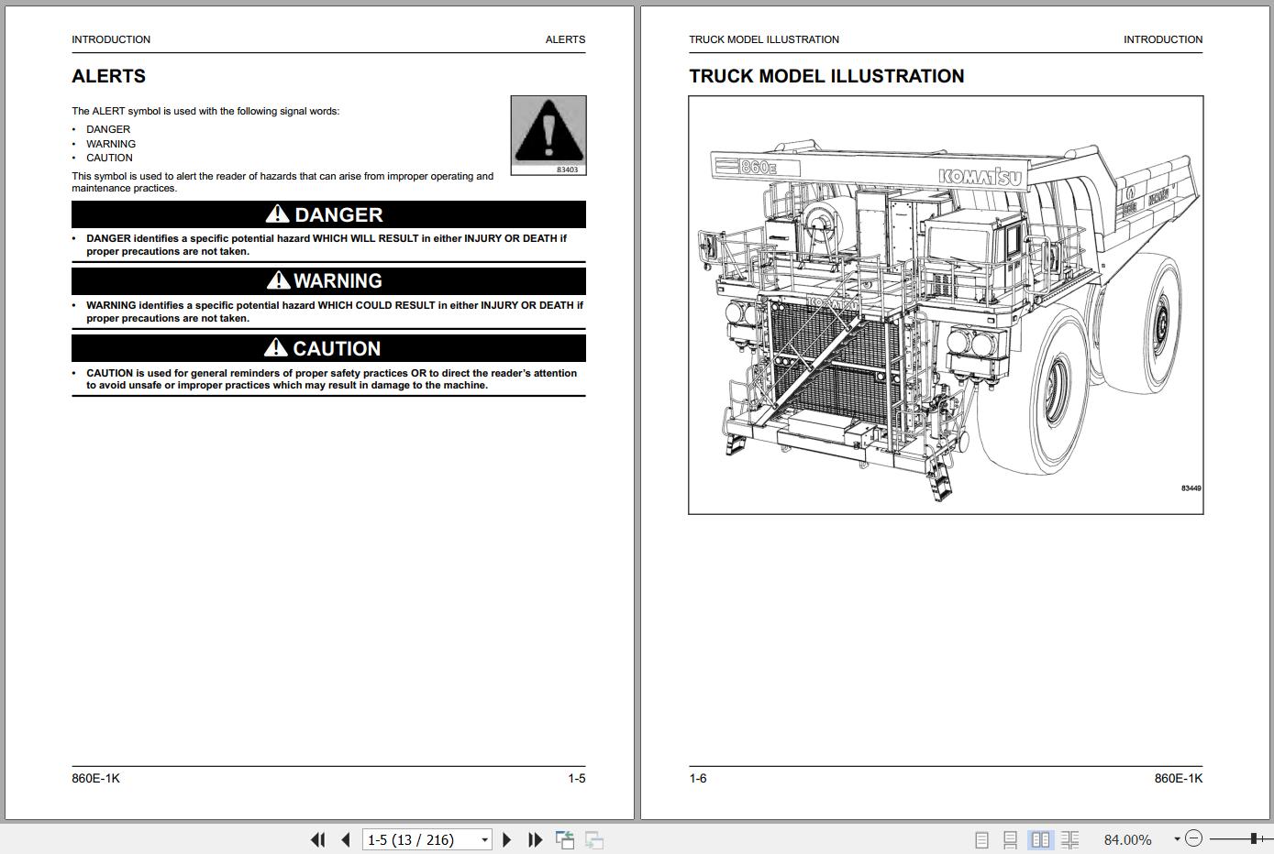Click 860E-1K in the left page footer
Screen dimensions: 1274x854
[x=95, y=778]
